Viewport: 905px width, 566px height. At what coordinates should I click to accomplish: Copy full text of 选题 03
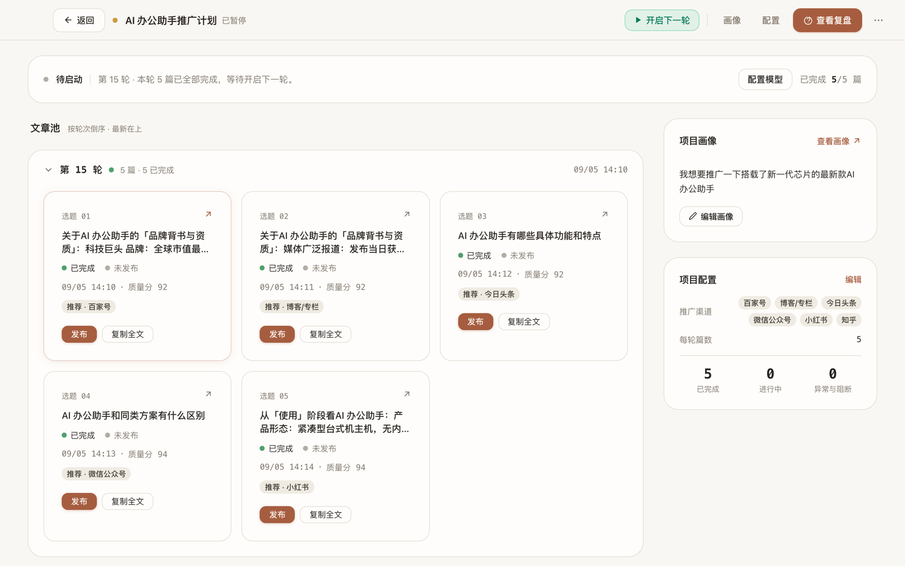[x=524, y=321]
